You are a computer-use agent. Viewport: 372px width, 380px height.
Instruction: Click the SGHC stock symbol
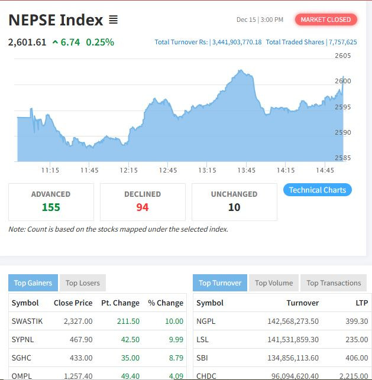(22, 358)
